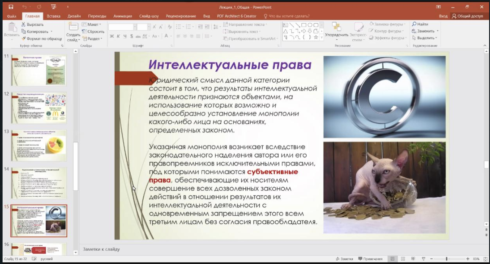Increase font size with the larger A icon

click(x=154, y=27)
